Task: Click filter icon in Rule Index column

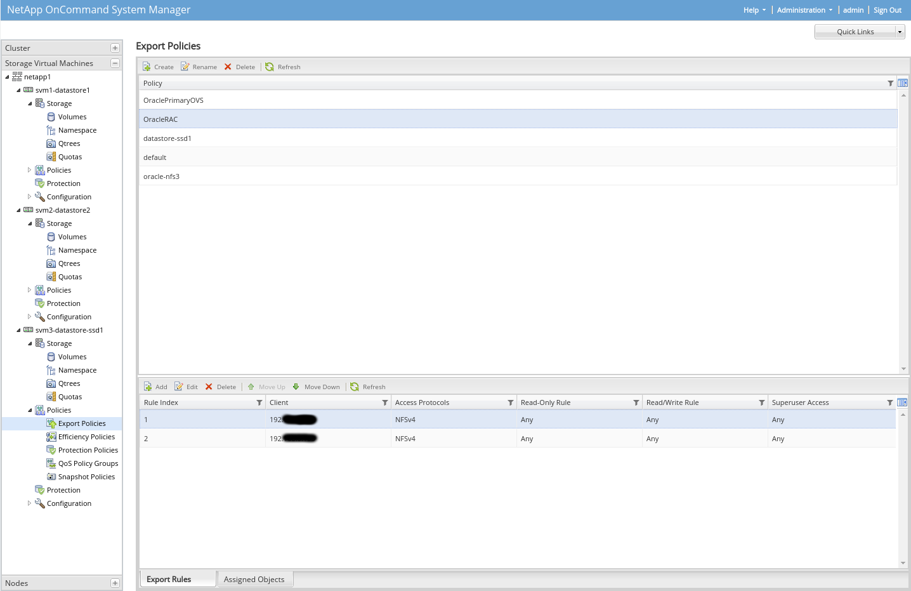Action: [259, 402]
